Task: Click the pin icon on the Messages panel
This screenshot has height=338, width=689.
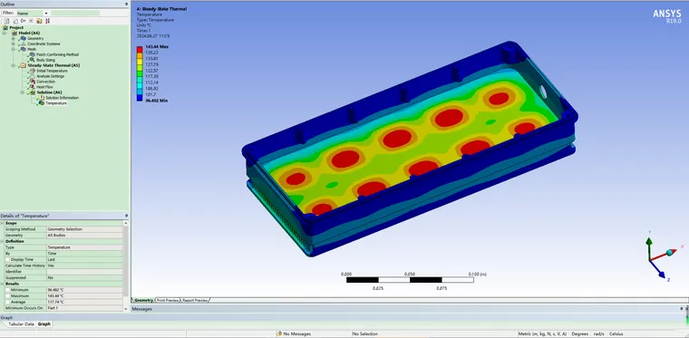Action: tap(682, 309)
